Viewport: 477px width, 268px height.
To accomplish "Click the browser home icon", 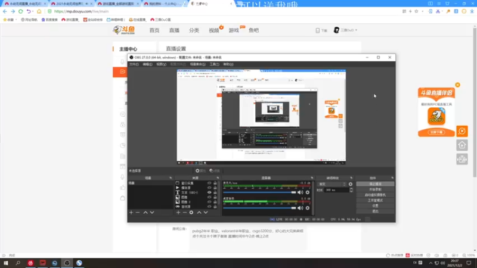I will [x=39, y=11].
